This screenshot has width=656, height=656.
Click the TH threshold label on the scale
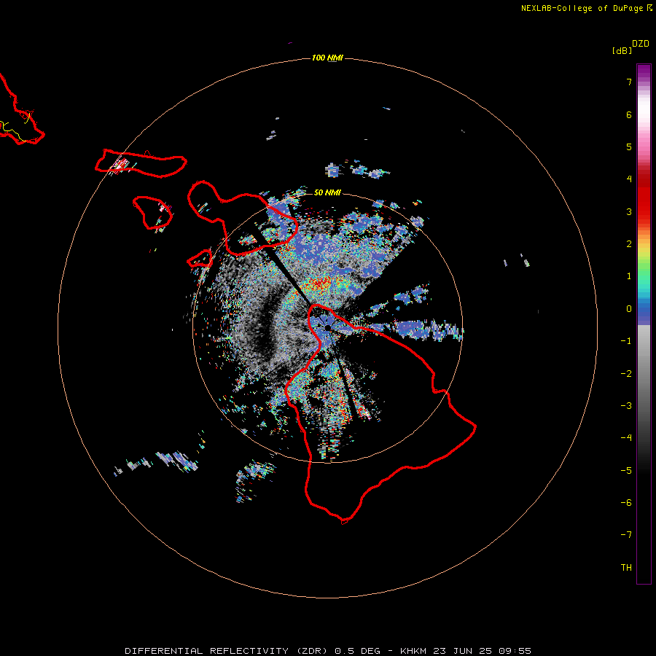click(x=626, y=568)
